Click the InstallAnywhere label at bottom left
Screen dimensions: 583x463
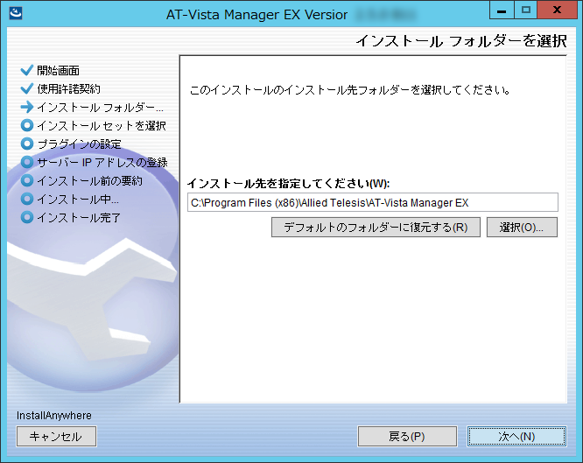54,415
